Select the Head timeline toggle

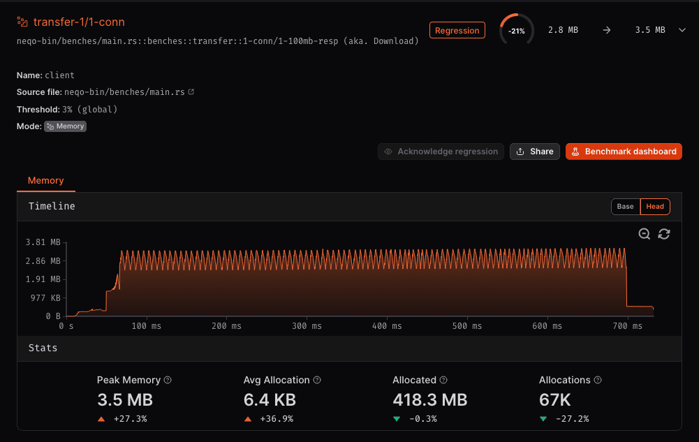pos(654,207)
